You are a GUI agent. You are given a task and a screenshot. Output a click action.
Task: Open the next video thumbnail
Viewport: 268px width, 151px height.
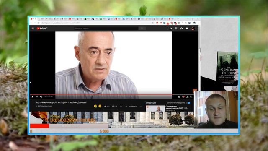coord(155,109)
